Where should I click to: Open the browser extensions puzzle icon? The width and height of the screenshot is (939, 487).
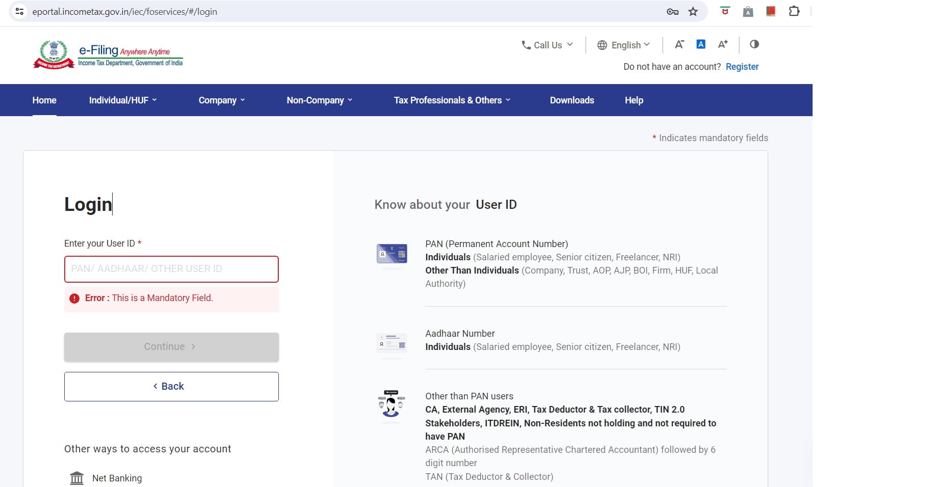tap(794, 11)
